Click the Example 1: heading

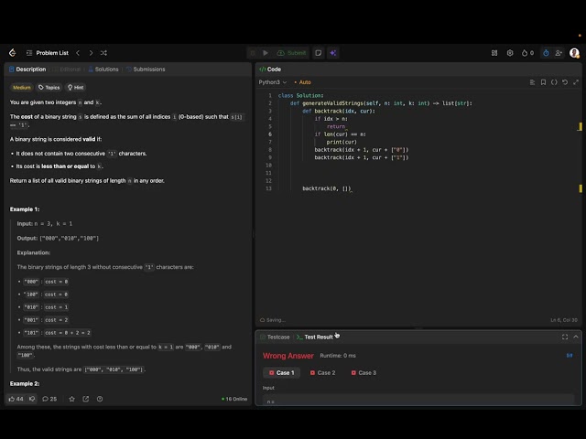(25, 209)
